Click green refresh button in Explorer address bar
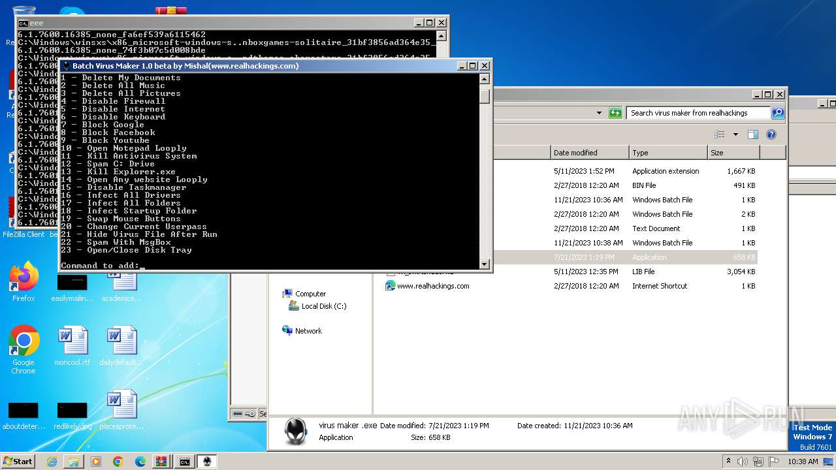Screen dimensions: 836x470 coord(615,113)
